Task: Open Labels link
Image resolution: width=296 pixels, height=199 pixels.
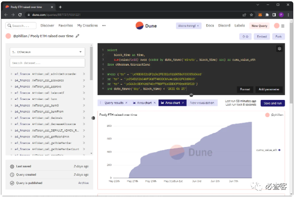Action: point(240,25)
